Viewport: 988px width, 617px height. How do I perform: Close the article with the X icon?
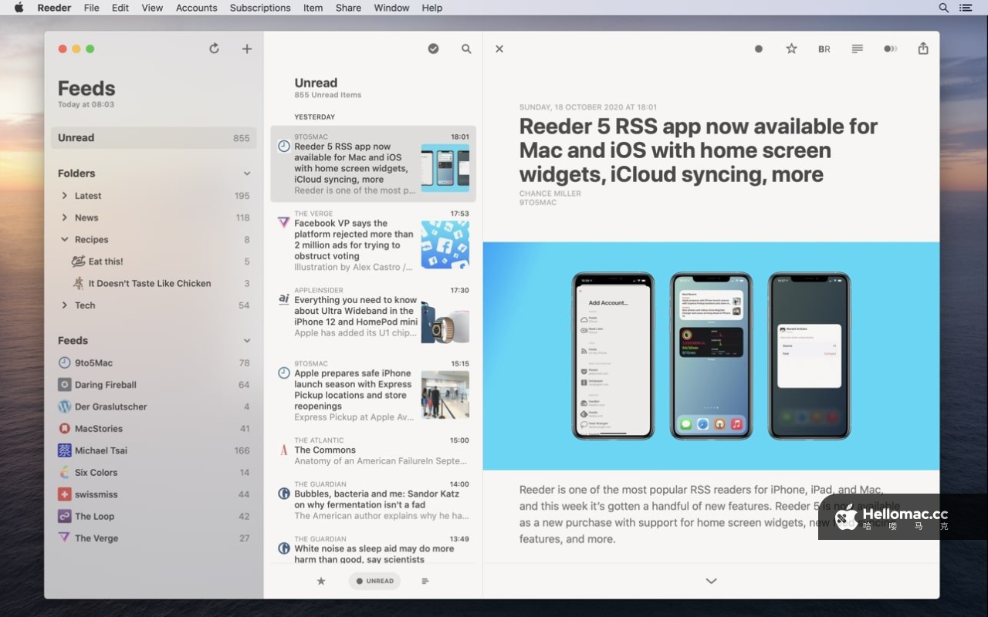pyautogui.click(x=499, y=49)
